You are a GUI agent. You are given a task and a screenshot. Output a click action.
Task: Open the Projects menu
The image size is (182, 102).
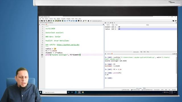[68, 19]
